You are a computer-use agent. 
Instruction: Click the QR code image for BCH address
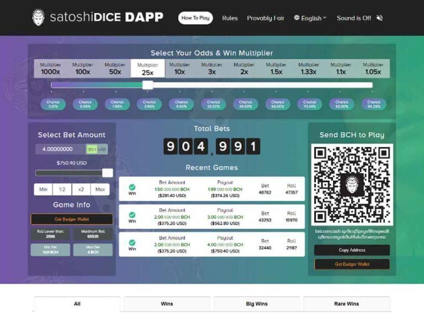(352, 185)
